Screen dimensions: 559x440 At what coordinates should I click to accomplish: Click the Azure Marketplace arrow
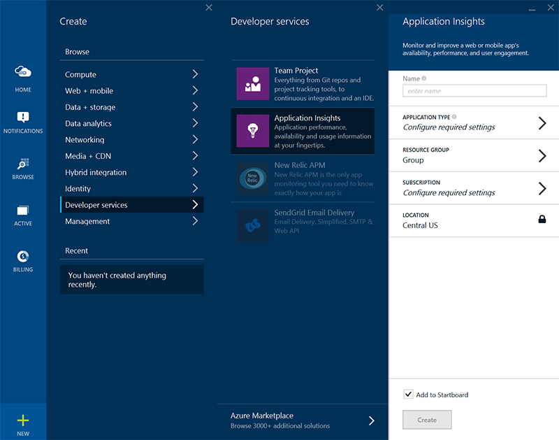coord(372,420)
